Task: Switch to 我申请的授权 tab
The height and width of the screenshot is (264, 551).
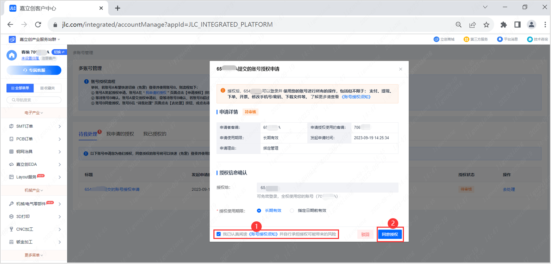Action: click(120, 134)
